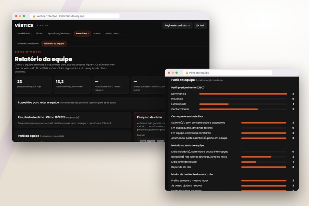This screenshot has height=206, width=309.
Task: Click 'Isolado ou junto da equipe' heading
Action: pyautogui.click(x=187, y=146)
